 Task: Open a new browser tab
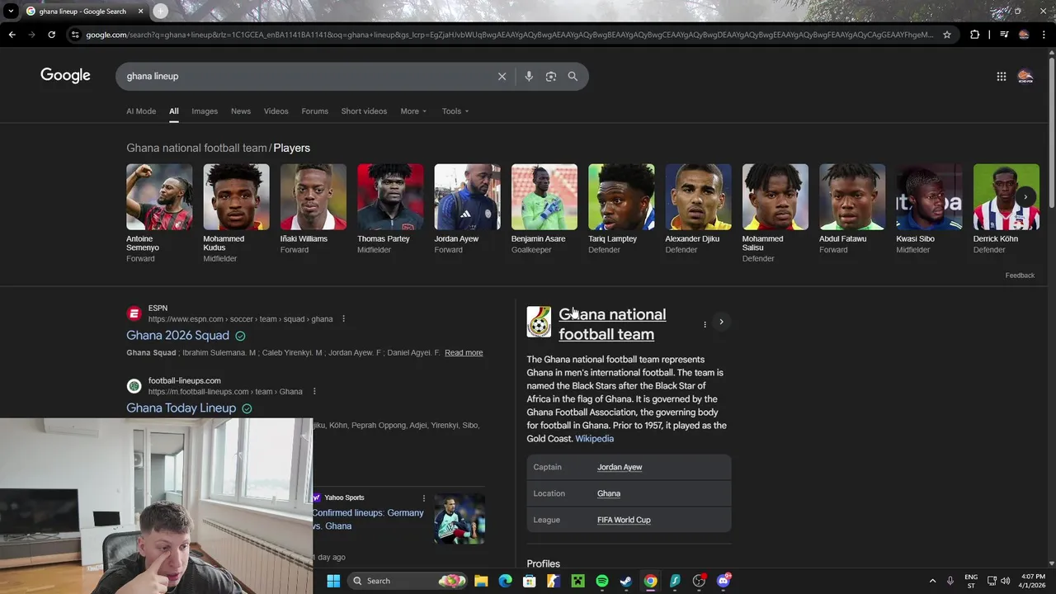pos(160,11)
